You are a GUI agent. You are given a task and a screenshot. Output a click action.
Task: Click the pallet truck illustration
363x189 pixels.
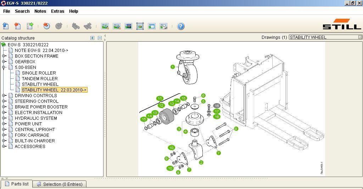[272, 101]
